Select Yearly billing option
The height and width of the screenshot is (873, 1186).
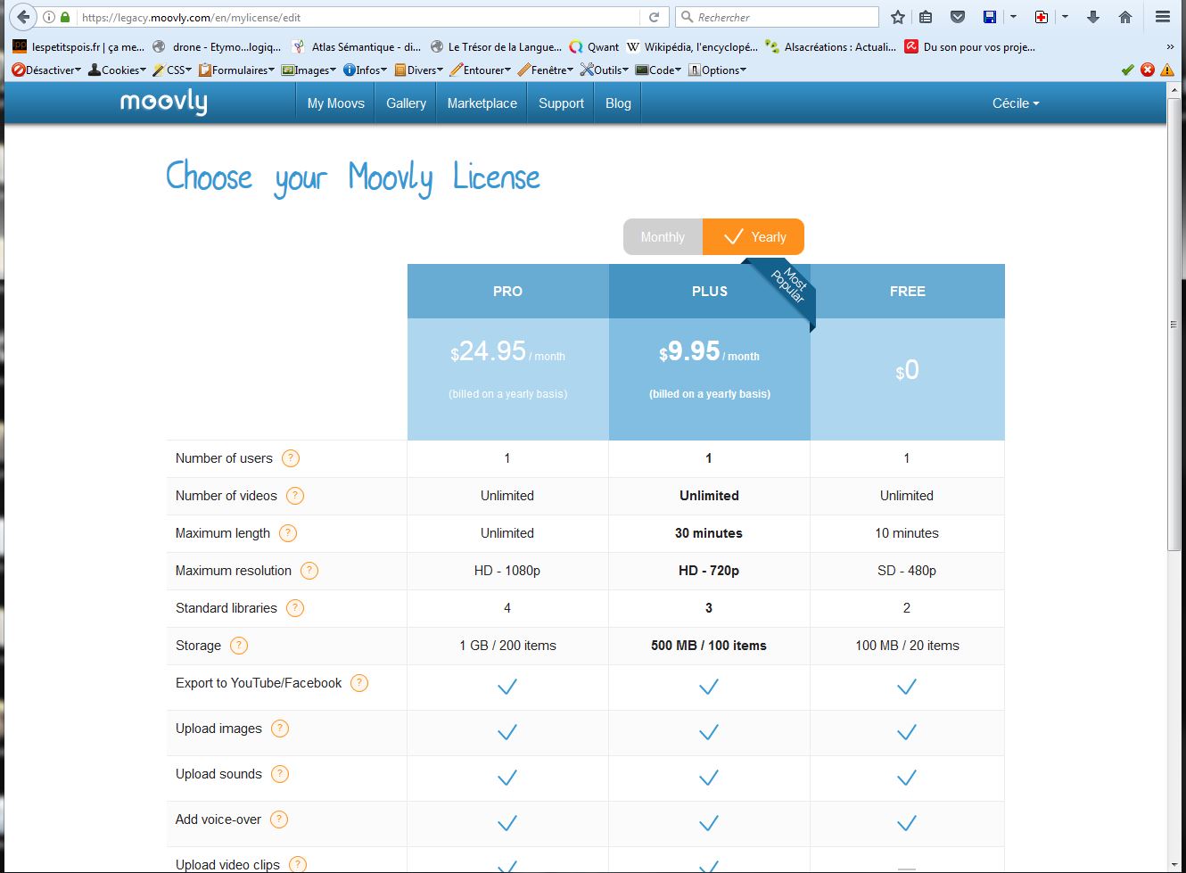(754, 237)
